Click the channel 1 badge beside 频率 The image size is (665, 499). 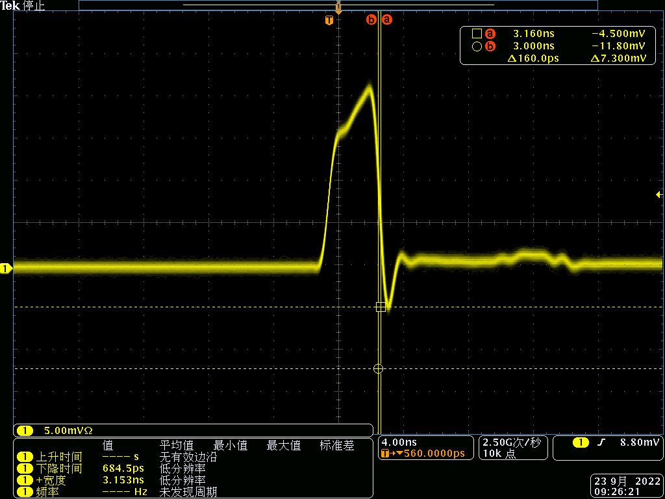25,493
